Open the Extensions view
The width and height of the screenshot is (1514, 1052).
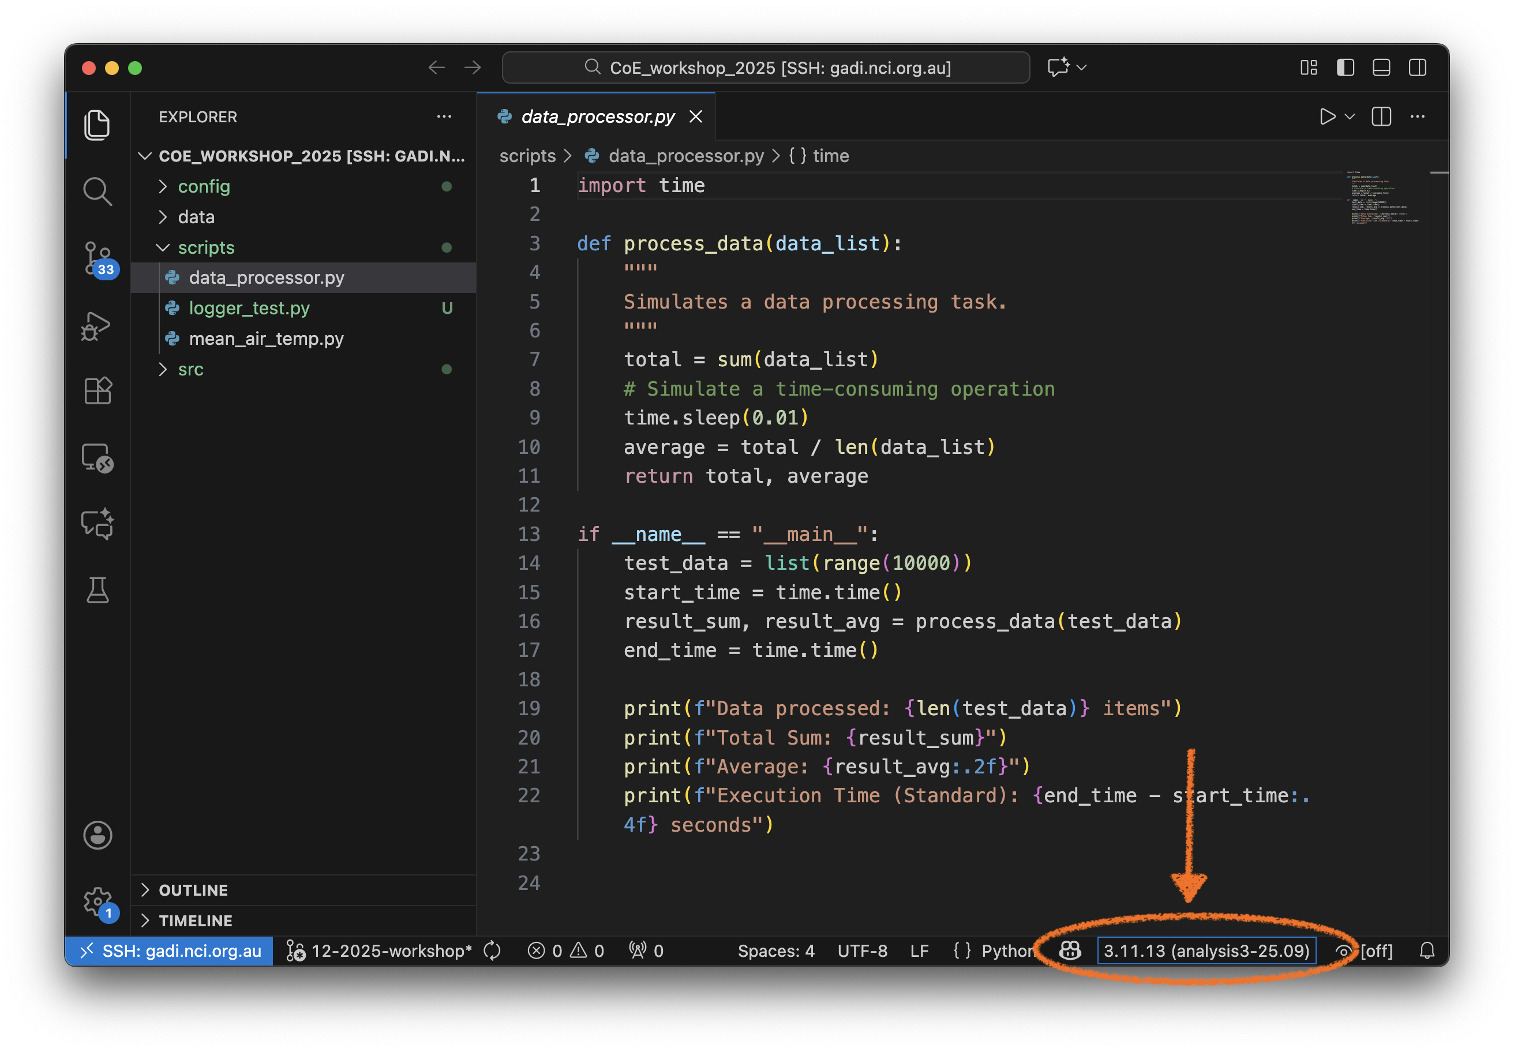(x=98, y=390)
